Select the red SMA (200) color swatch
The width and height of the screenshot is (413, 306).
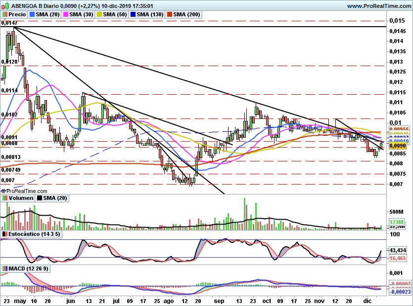click(170, 14)
